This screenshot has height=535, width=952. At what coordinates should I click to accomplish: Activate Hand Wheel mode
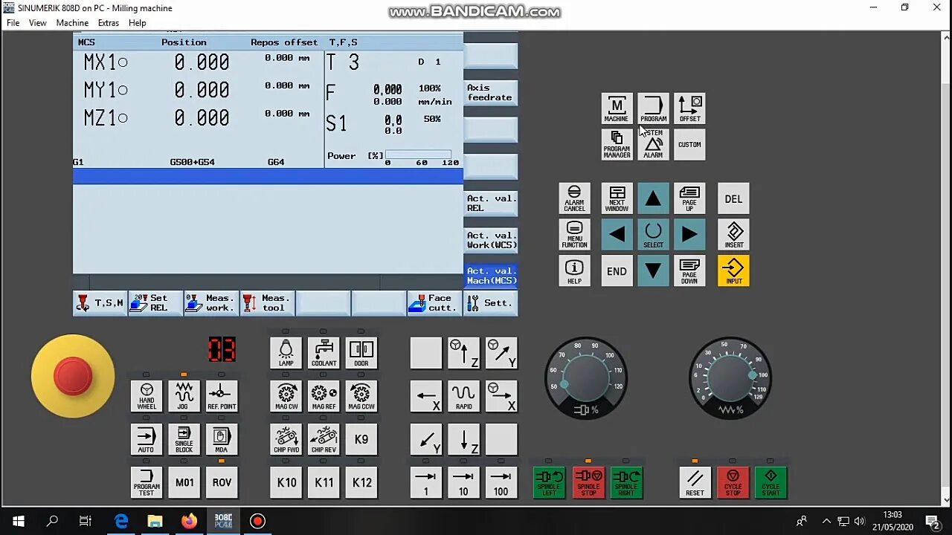point(147,396)
